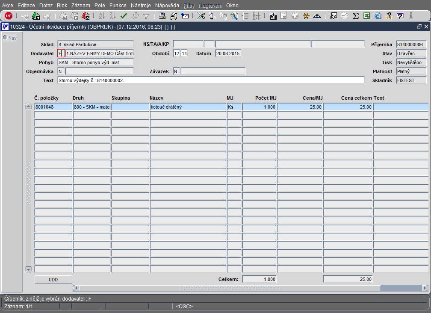
Task: Click the items list scroll-up arrow
Action: point(28,106)
